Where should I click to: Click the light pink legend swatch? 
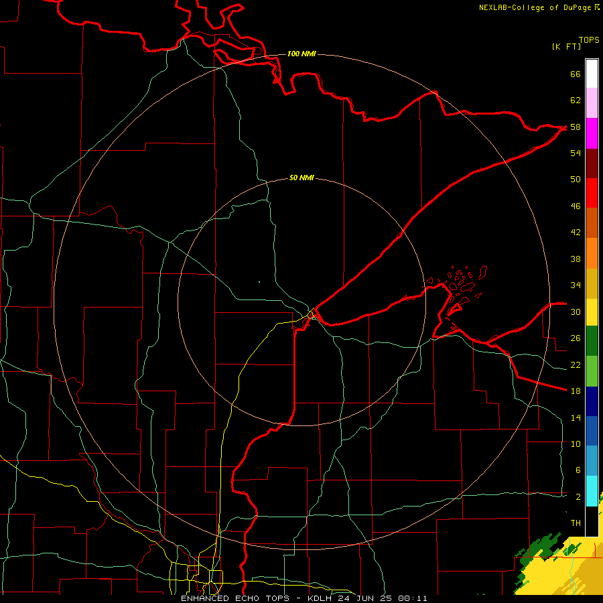(x=592, y=103)
